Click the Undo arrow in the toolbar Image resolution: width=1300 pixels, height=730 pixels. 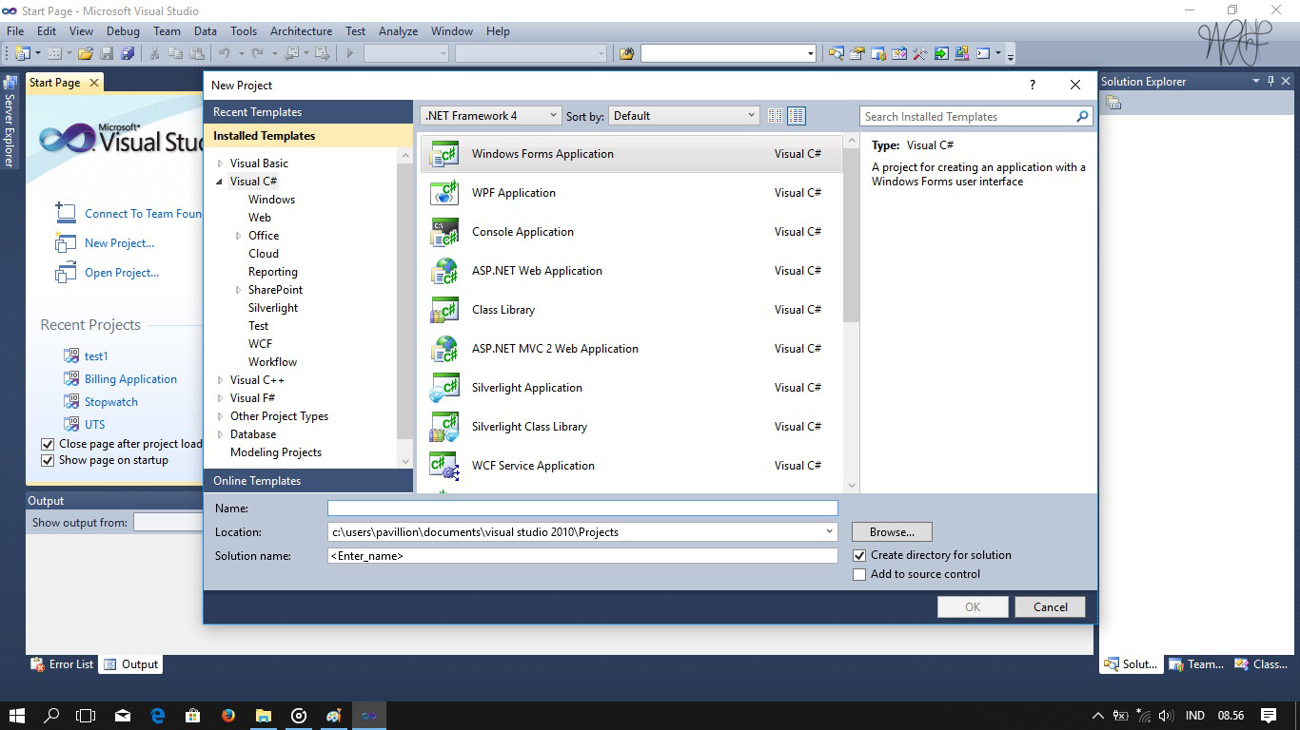(x=225, y=53)
